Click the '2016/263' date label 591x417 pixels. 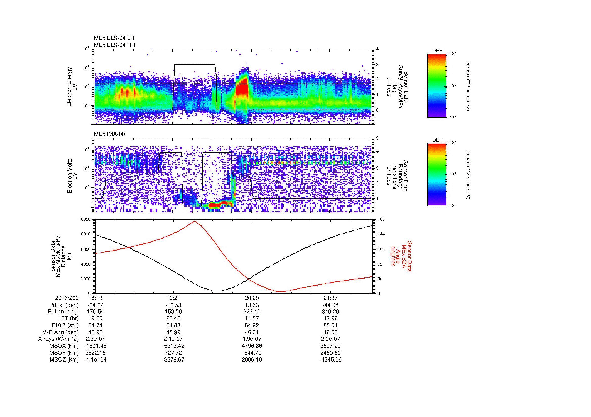point(67,298)
